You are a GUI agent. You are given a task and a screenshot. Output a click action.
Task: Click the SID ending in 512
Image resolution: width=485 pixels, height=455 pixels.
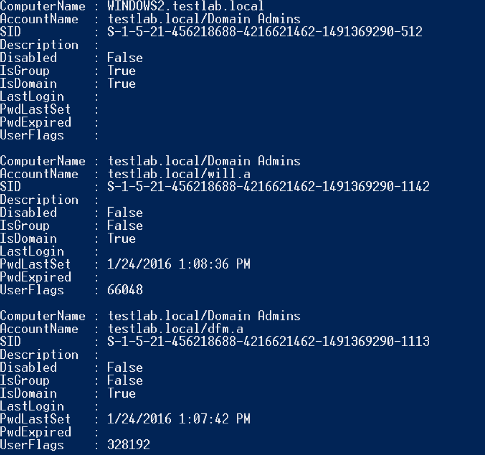tap(265, 32)
